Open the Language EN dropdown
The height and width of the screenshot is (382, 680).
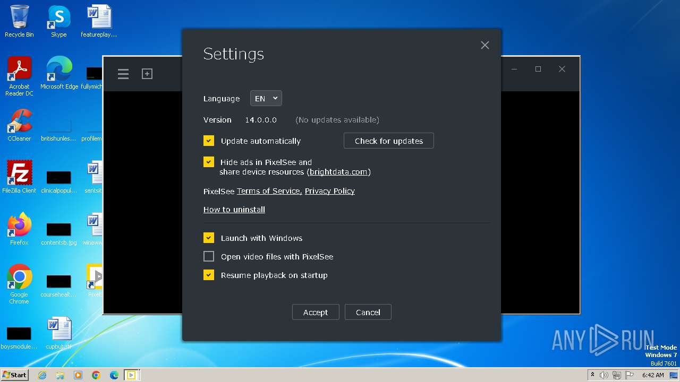pyautogui.click(x=266, y=98)
